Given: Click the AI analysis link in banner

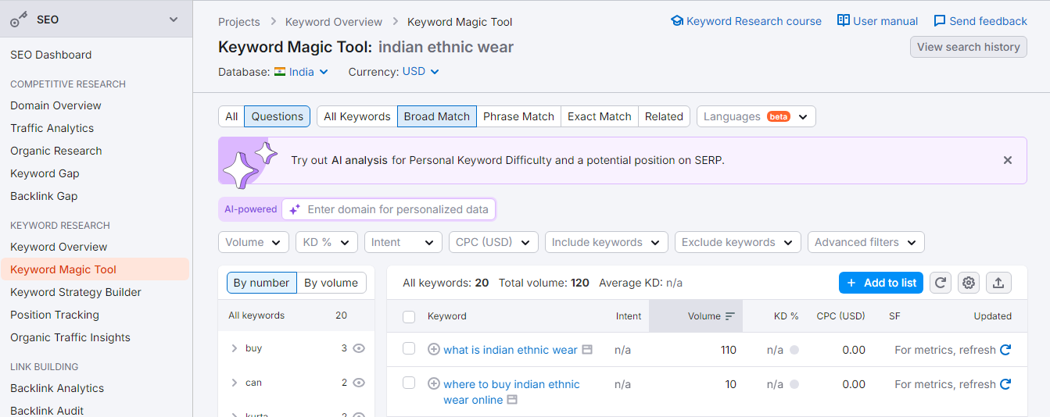Looking at the screenshot, I should pyautogui.click(x=360, y=160).
